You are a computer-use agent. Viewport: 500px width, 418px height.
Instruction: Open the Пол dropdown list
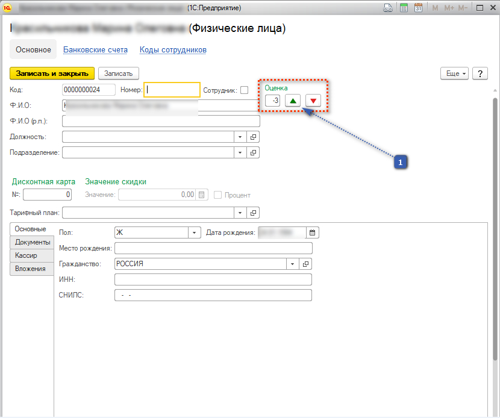[x=195, y=232]
